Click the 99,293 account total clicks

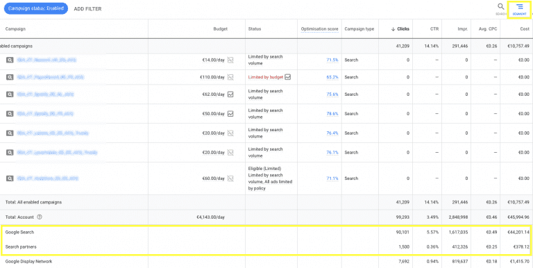(403, 217)
